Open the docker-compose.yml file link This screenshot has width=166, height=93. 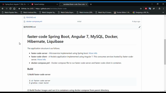34,21
